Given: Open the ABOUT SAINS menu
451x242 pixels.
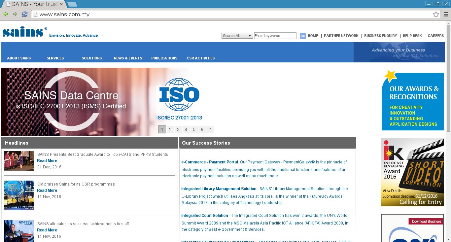Looking at the screenshot, I should point(19,58).
